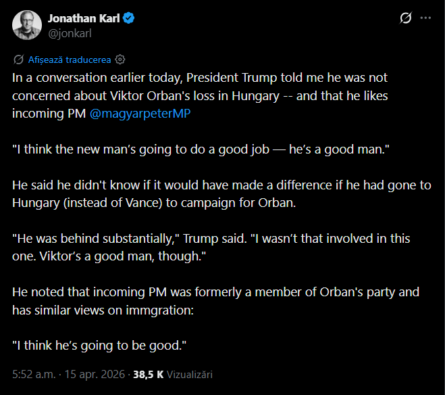Click Jonathan Karl's profile avatar

(x=26, y=25)
